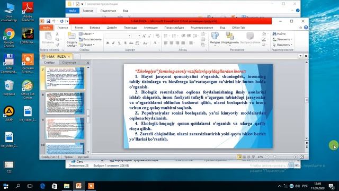This screenshot has width=339, height=191.
Task: Click Fit Slide to Window icon
Action: tap(301, 157)
